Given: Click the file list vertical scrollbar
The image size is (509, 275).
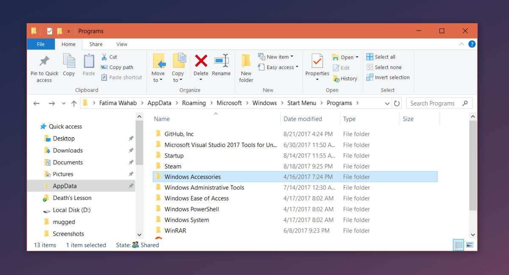Looking at the screenshot, I should pyautogui.click(x=473, y=165).
